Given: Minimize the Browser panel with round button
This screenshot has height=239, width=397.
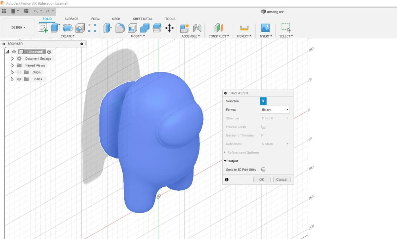Looking at the screenshot, I should [x=81, y=44].
